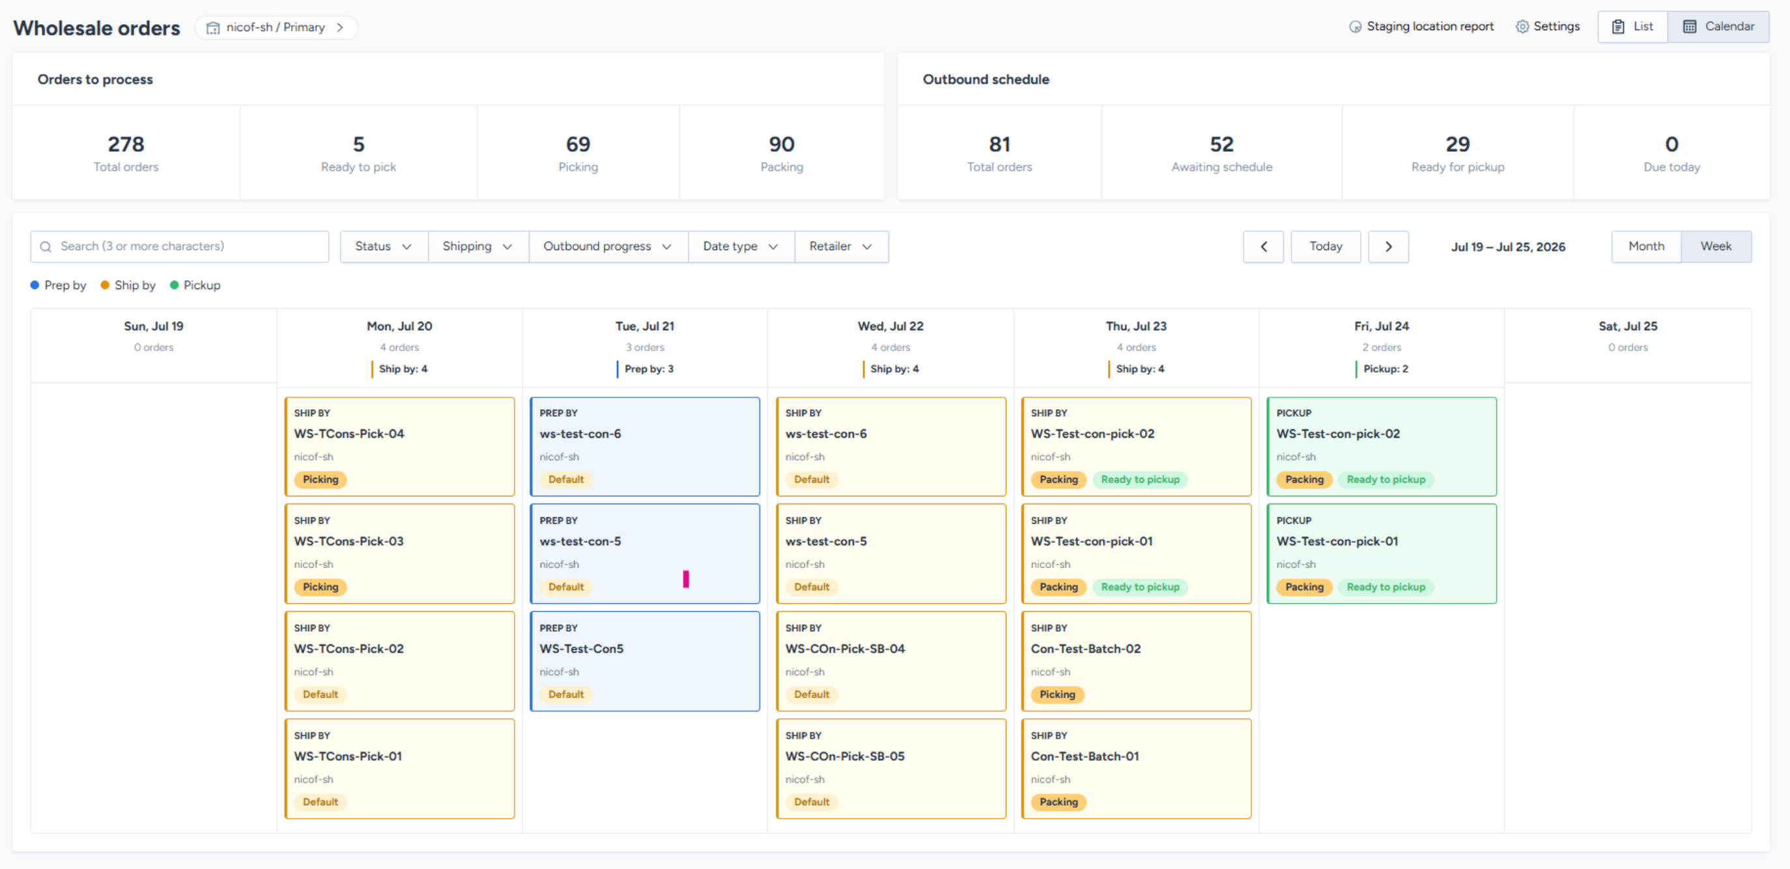Expand the Status filter dropdown
This screenshot has height=869, width=1790.
coord(384,247)
